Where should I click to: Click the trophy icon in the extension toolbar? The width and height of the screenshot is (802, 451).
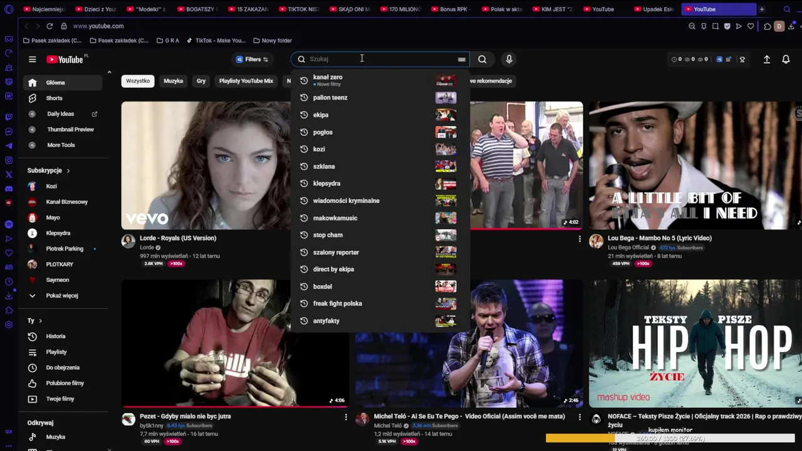742,60
